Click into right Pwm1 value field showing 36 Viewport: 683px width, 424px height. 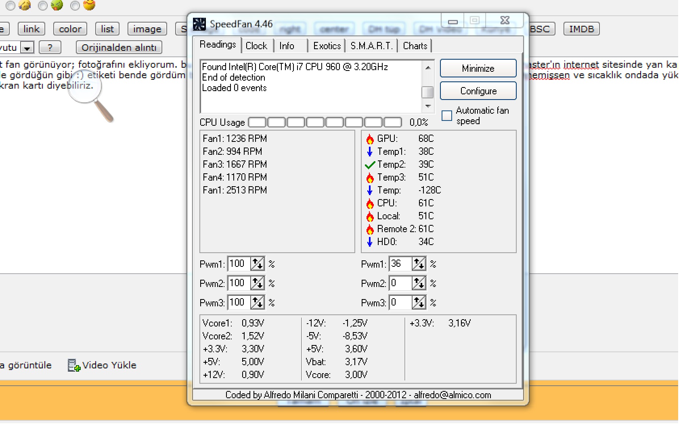click(x=400, y=264)
